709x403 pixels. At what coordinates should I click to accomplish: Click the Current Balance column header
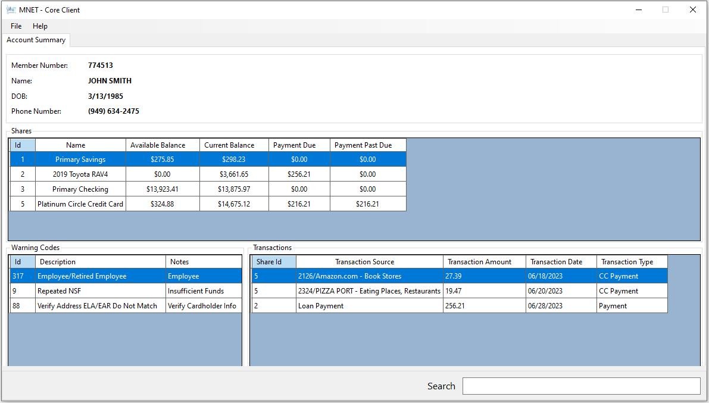point(234,145)
